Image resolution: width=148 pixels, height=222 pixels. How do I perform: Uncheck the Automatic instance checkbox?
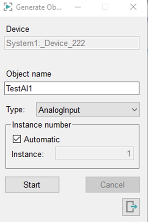[x=17, y=139]
